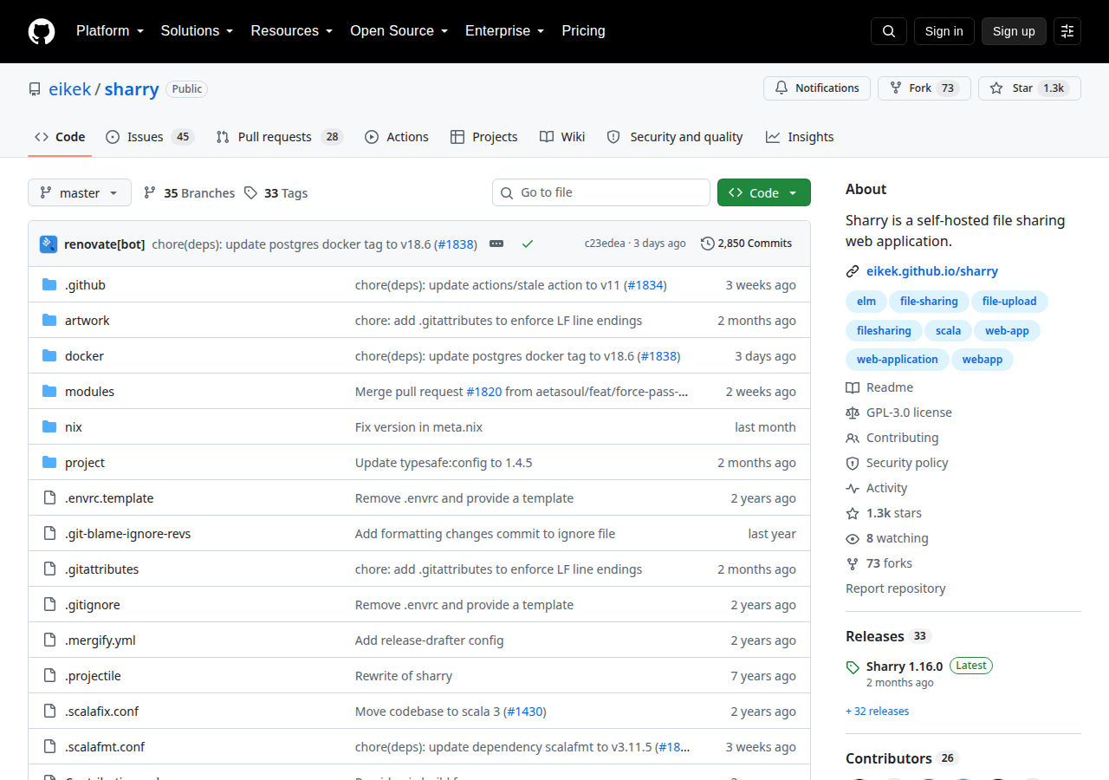Open the Actions tab

[x=397, y=137]
